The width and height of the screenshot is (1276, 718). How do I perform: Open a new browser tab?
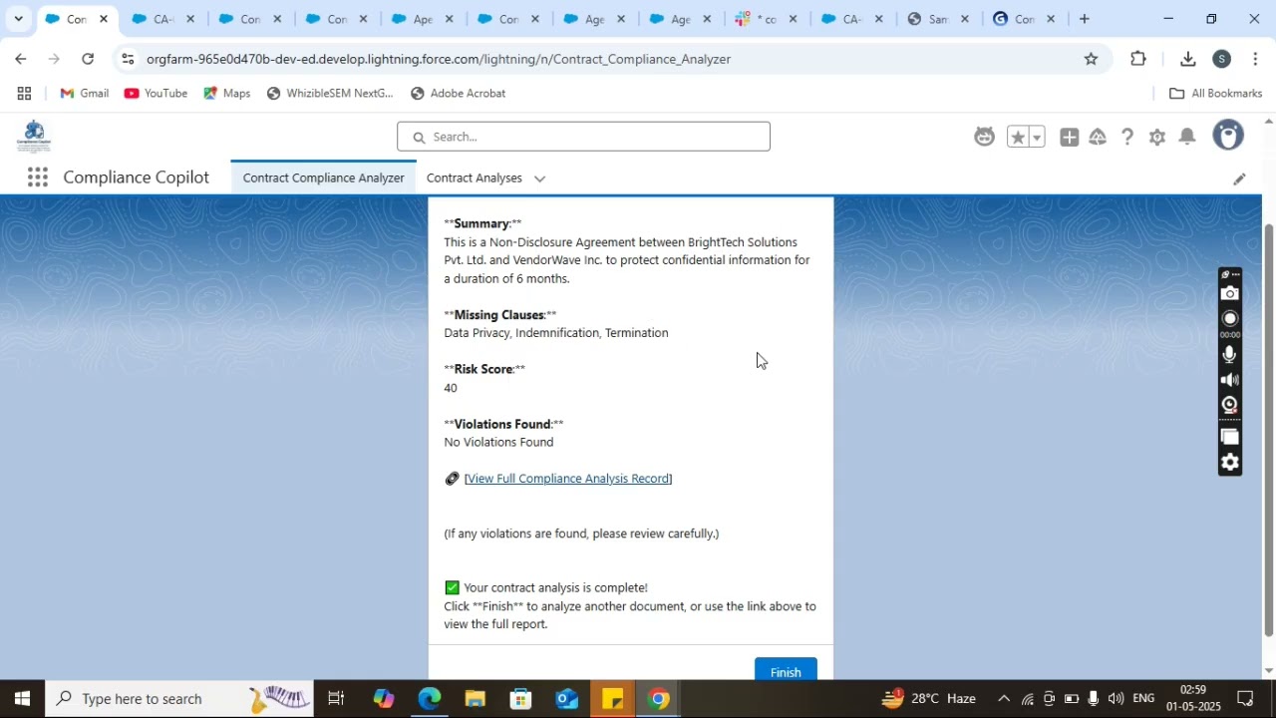(1085, 19)
